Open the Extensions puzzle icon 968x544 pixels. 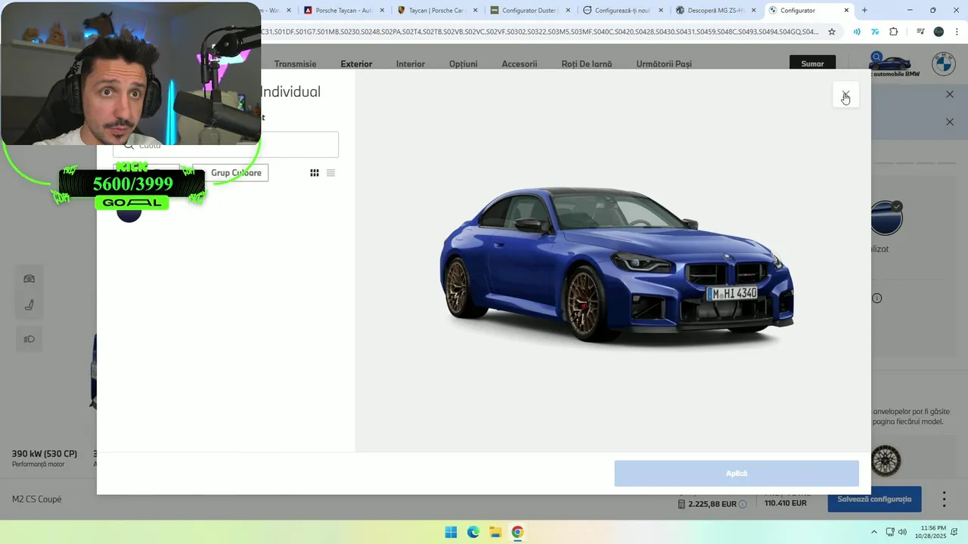(894, 32)
